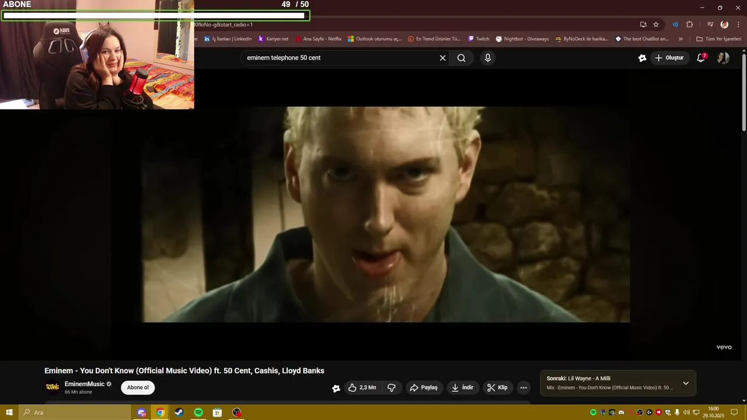Click the İndir download button

click(x=463, y=387)
